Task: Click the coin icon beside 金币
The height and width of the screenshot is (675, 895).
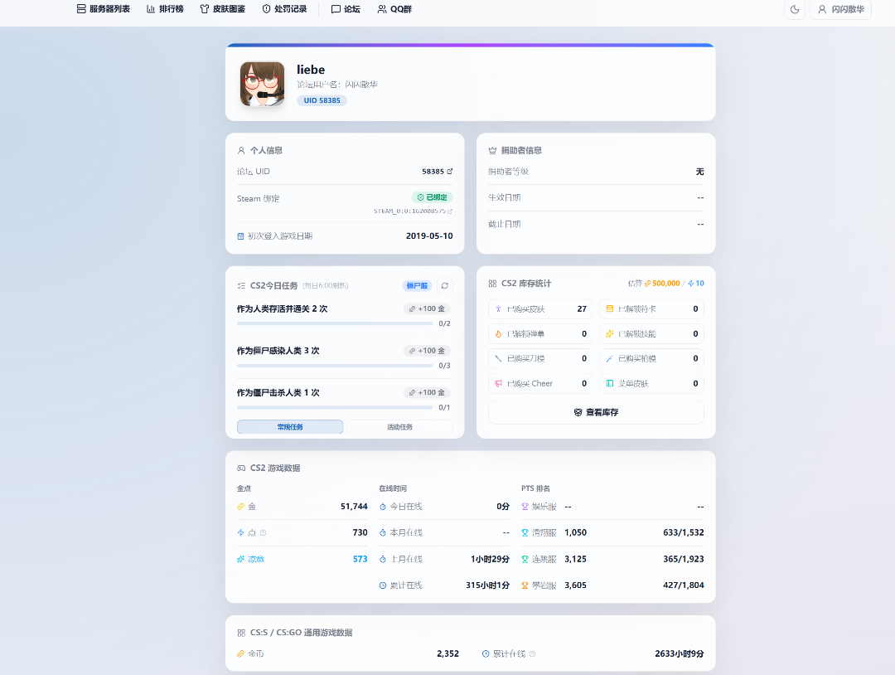Action: click(x=241, y=654)
